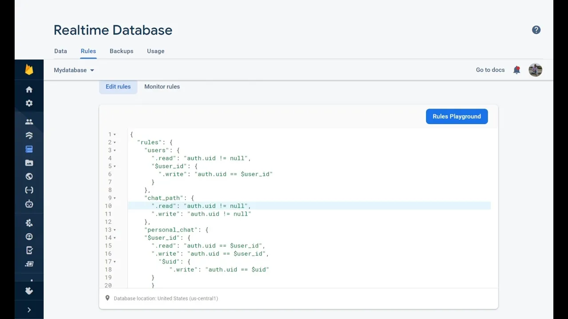
Task: Click highlighted line 10 chat_path .read rule
Action: coord(309,206)
